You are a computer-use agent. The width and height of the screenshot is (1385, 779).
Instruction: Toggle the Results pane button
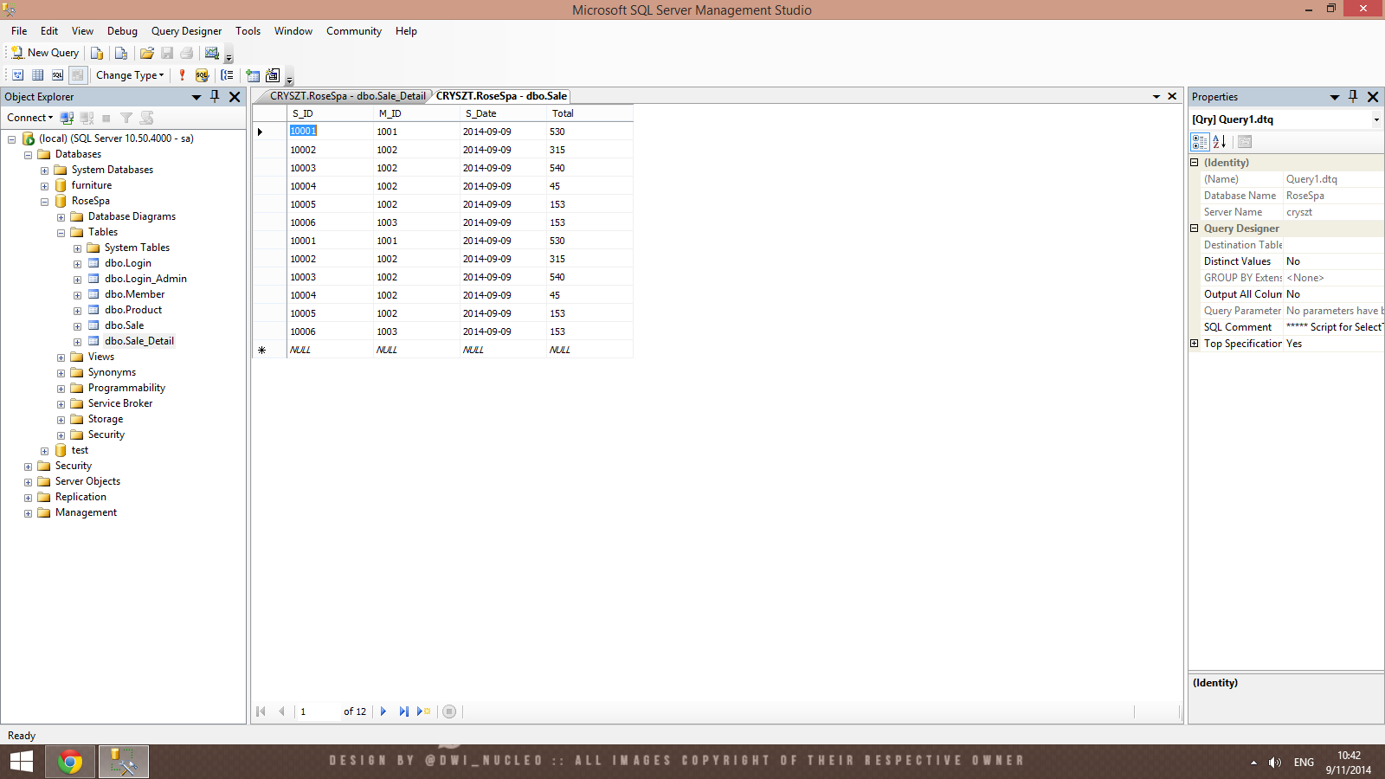click(77, 75)
